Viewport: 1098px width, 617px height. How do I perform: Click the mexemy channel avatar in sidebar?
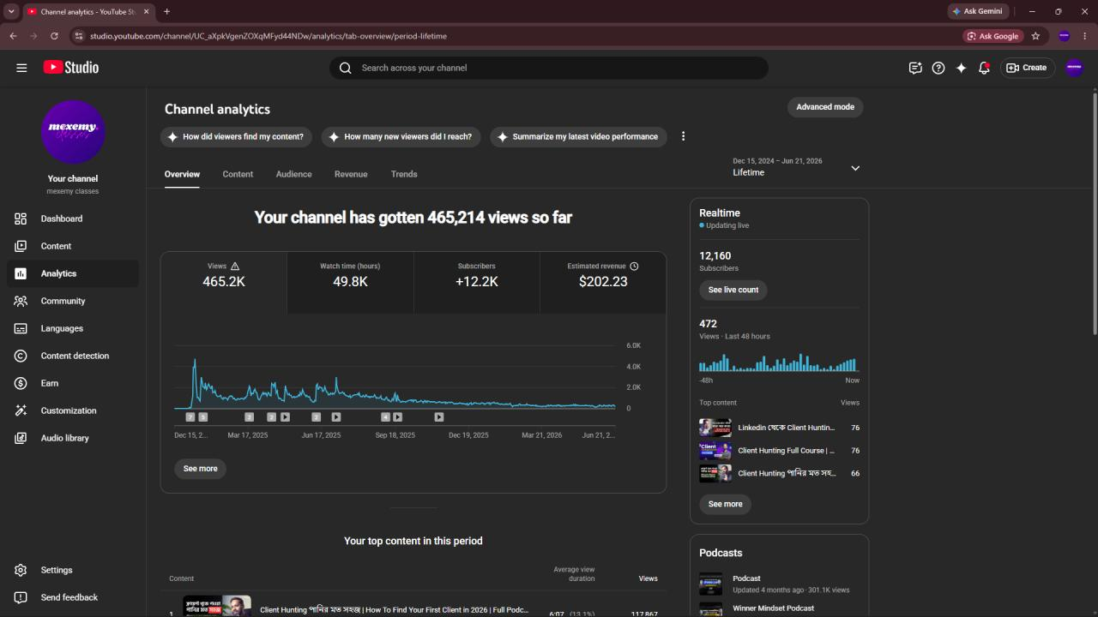(73, 132)
